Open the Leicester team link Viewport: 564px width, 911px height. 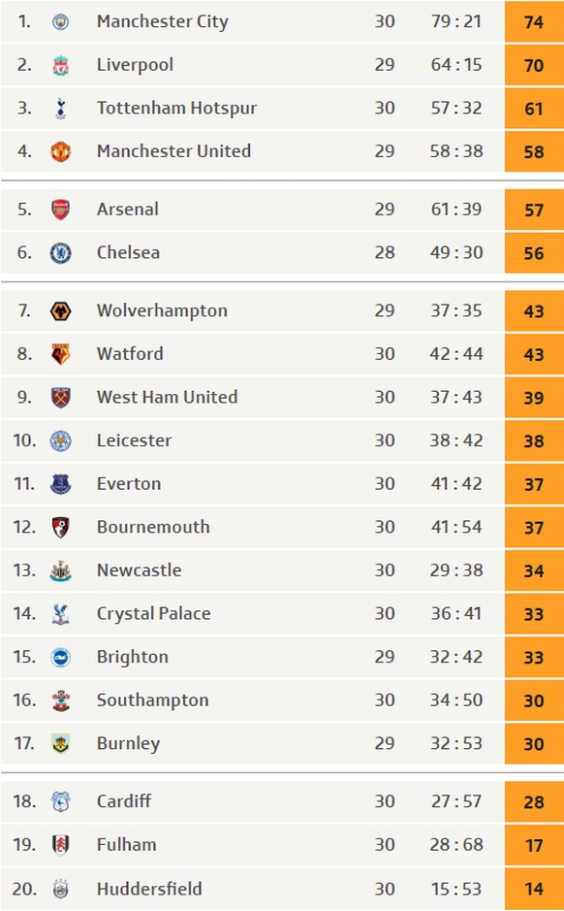pyautogui.click(x=134, y=440)
